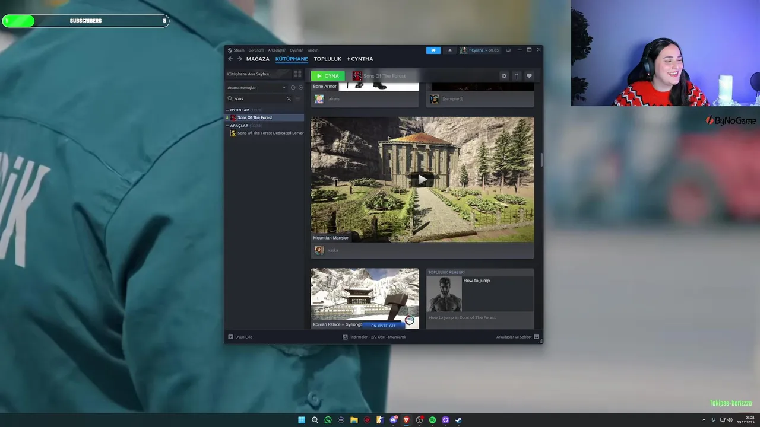The image size is (760, 427).
Task: Open Steam notifications bell
Action: click(x=449, y=50)
